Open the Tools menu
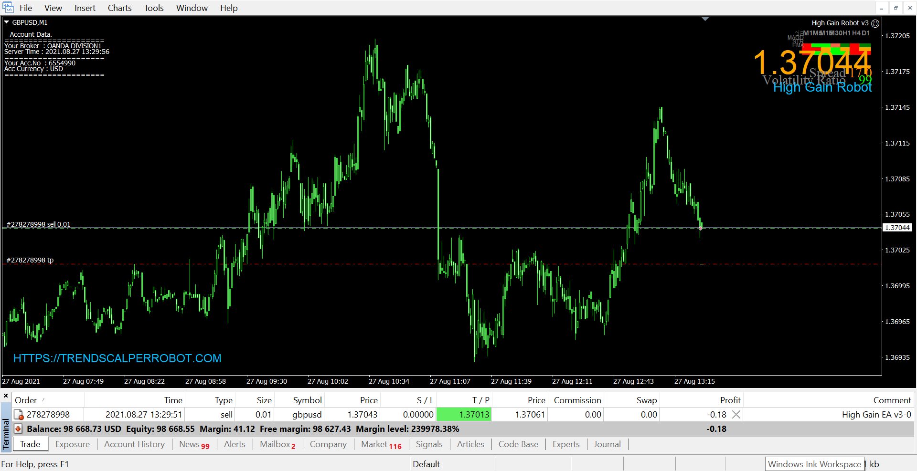 coord(154,8)
